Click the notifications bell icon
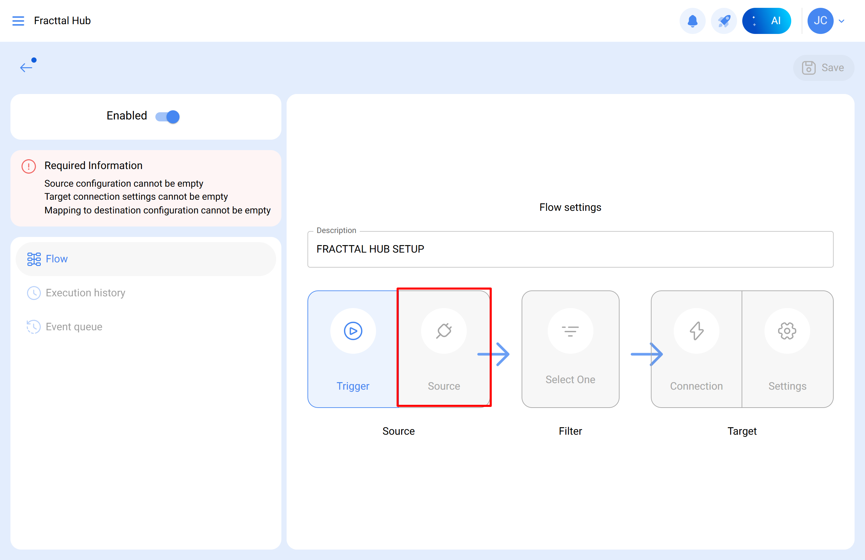865x560 pixels. (692, 21)
